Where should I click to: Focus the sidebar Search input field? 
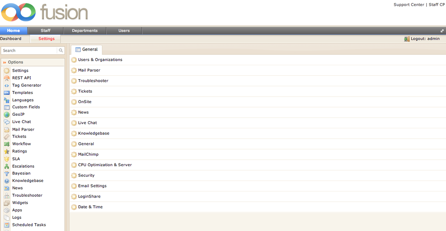tap(29, 50)
